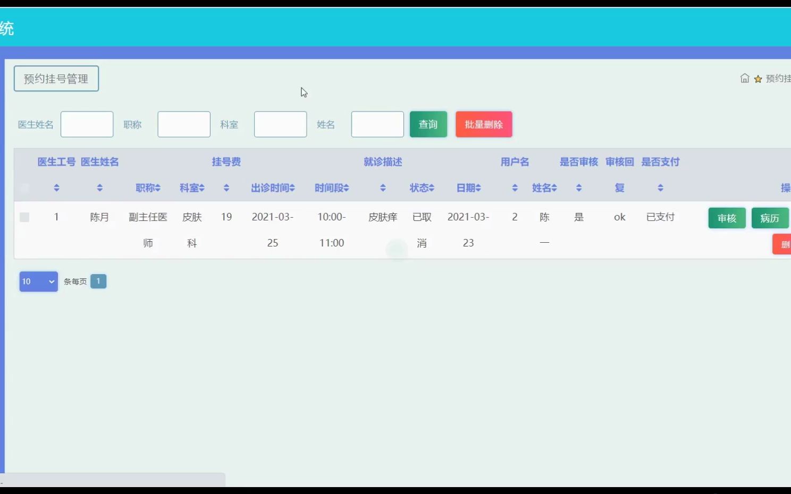Click the 已取消 status cell

tap(422, 230)
